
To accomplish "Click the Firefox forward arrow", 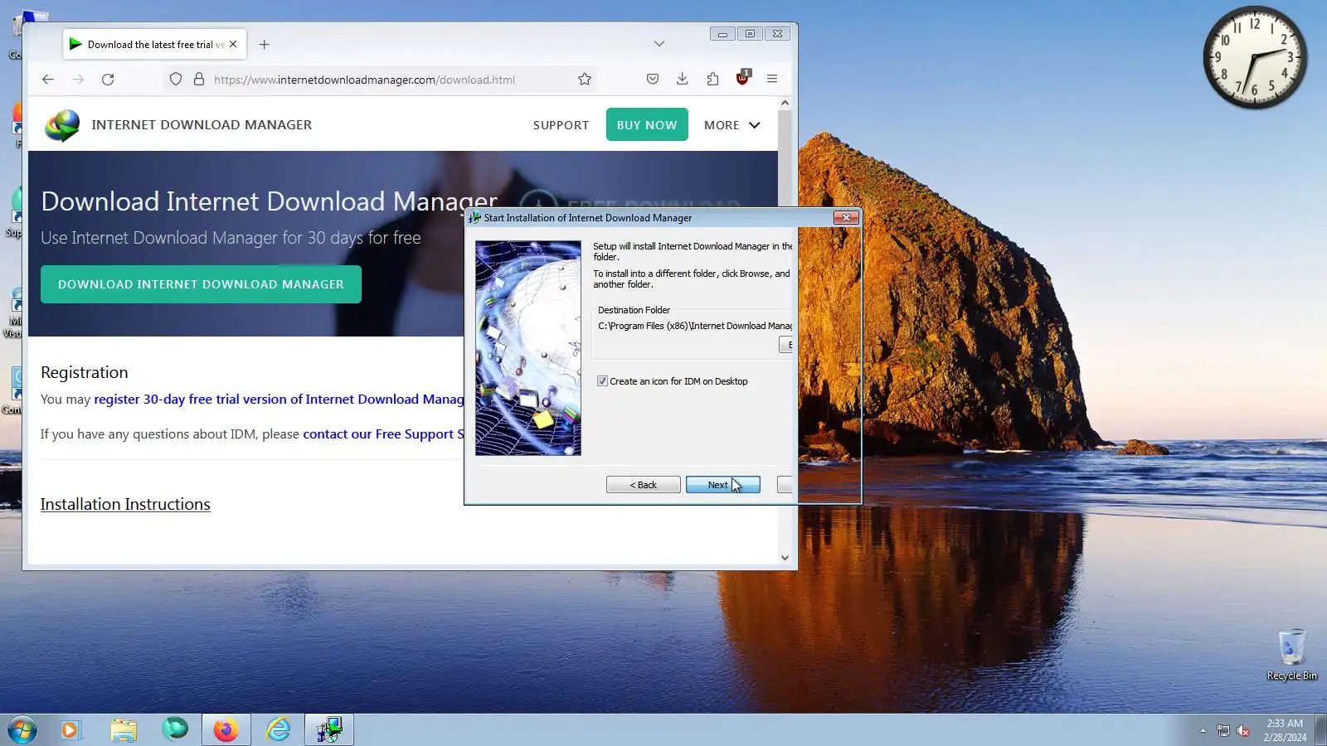I will (78, 80).
